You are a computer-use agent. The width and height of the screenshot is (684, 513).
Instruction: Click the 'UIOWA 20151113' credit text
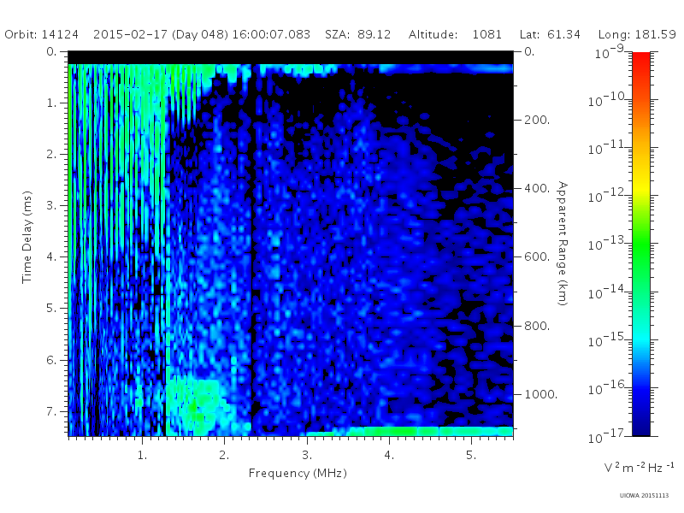(644, 495)
